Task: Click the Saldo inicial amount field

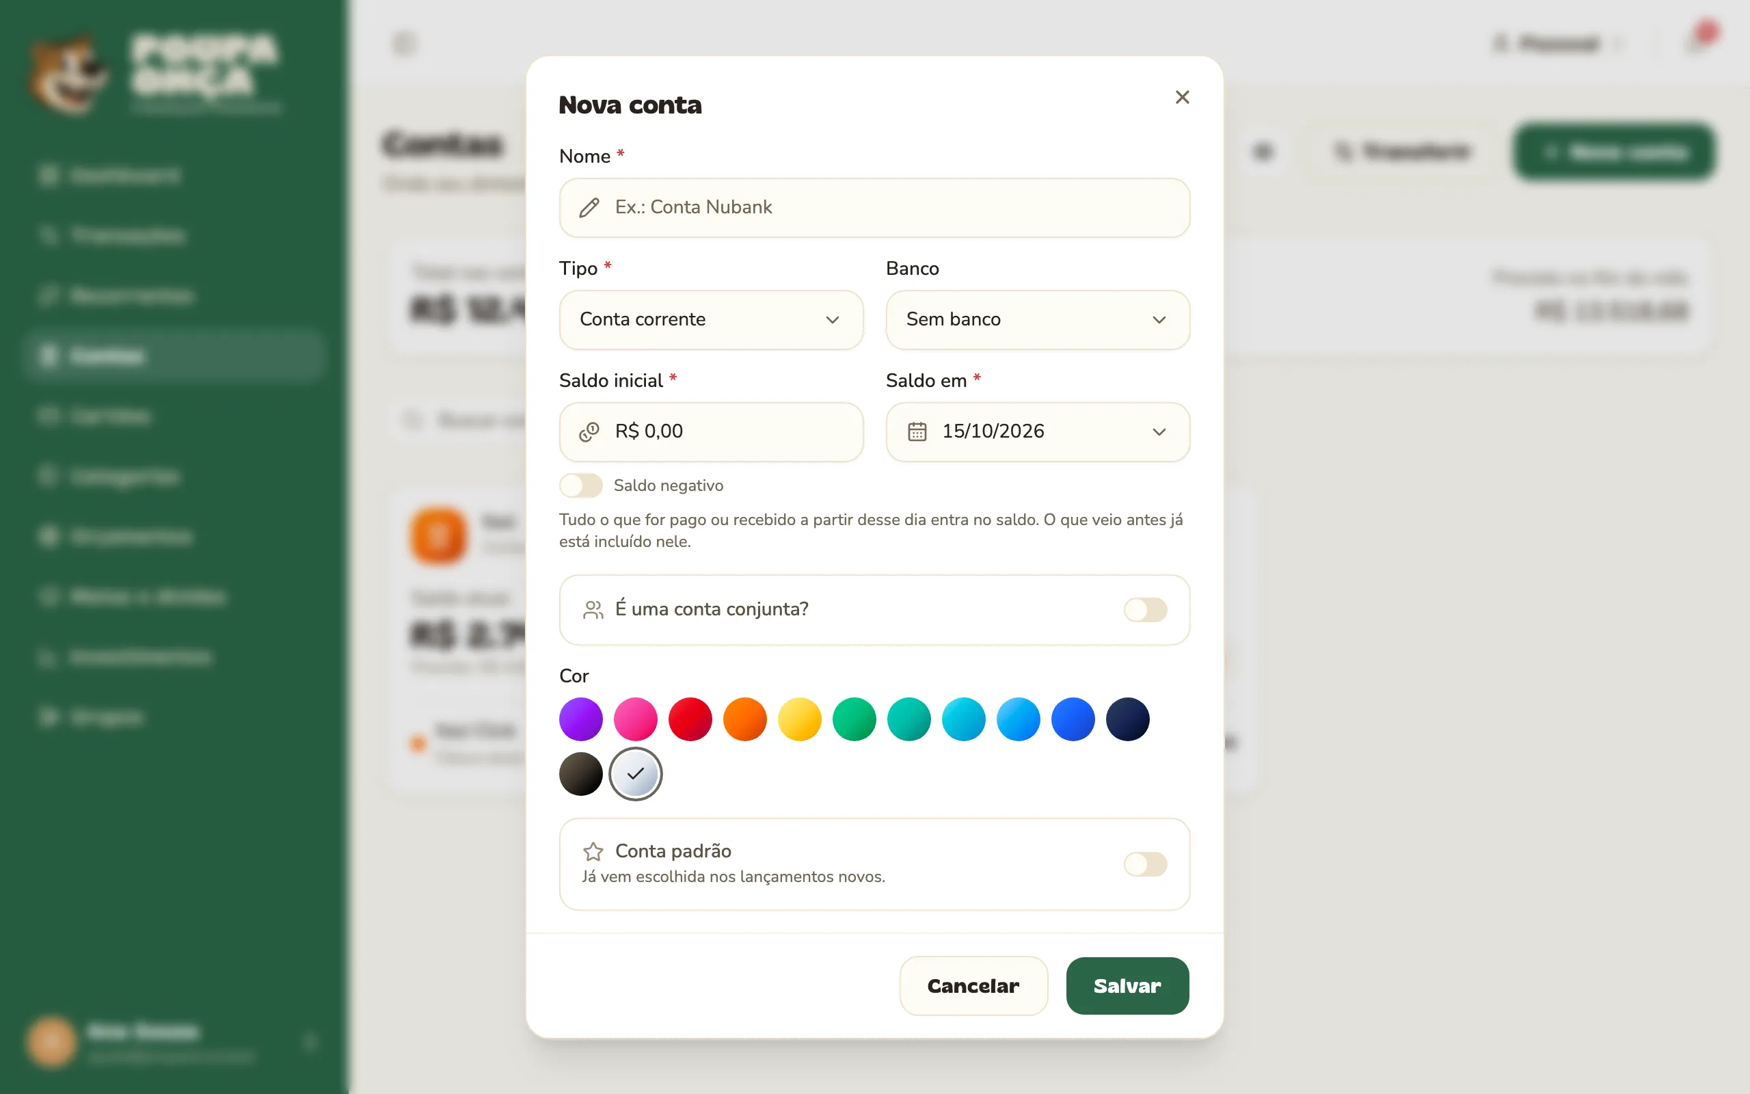Action: point(711,432)
